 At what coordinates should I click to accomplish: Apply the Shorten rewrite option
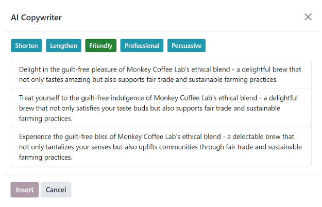coord(26,45)
